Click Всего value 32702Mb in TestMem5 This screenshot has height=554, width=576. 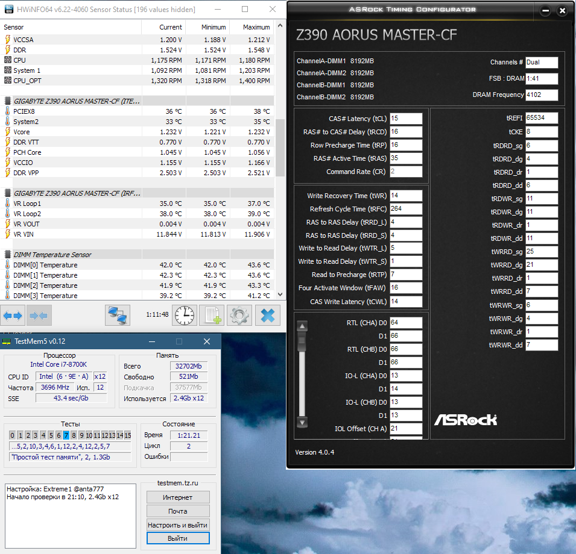(x=188, y=366)
